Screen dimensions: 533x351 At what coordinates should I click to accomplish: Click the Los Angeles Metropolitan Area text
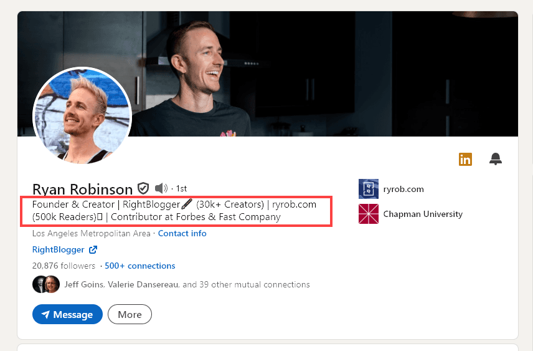click(x=91, y=233)
